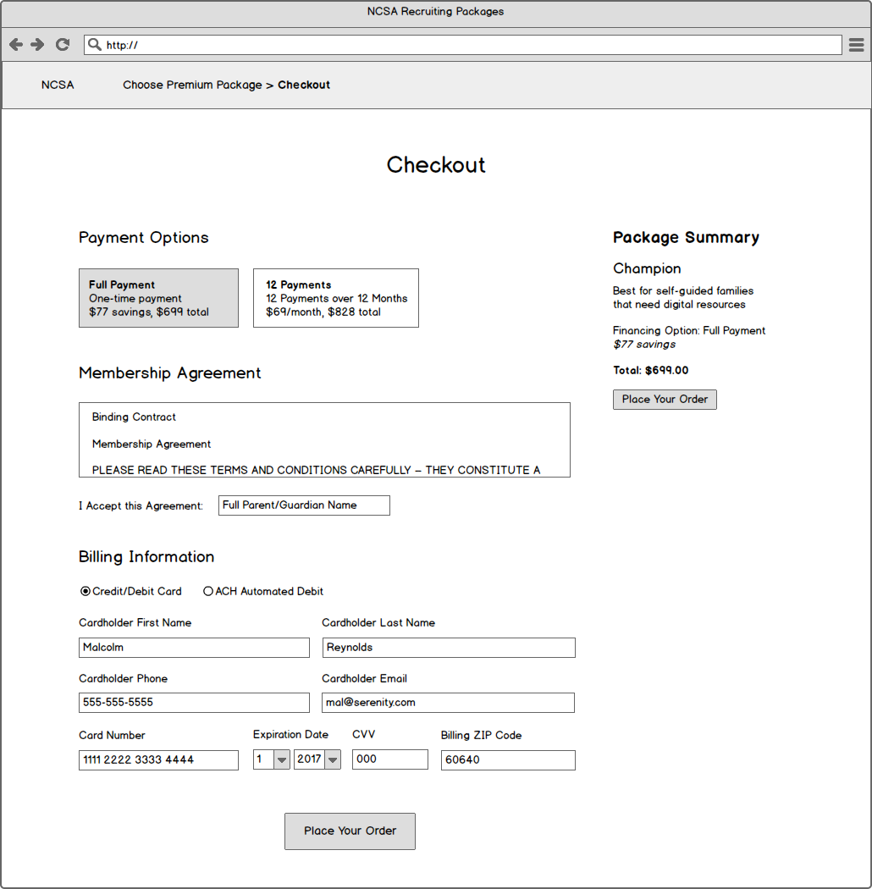Click the Membership Agreement section heading
Image resolution: width=872 pixels, height=889 pixels.
(170, 373)
